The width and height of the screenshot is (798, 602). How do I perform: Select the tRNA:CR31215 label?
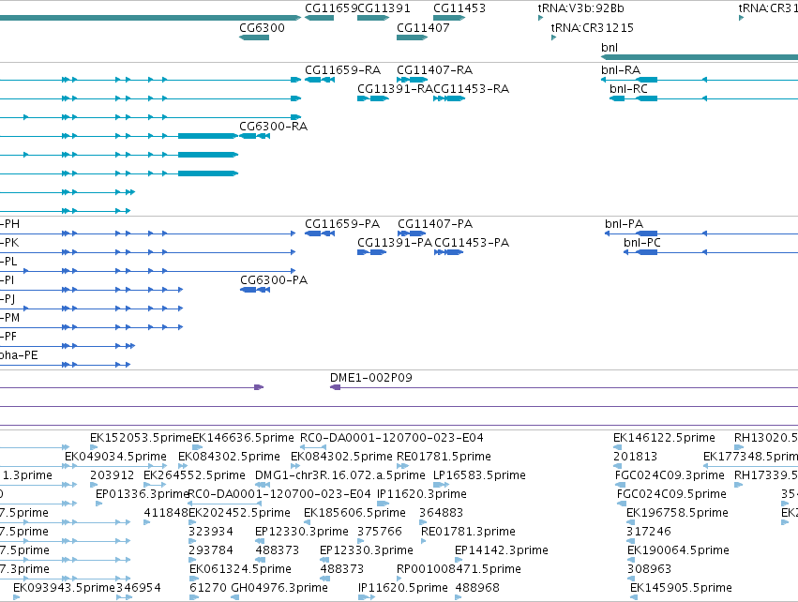(x=593, y=27)
